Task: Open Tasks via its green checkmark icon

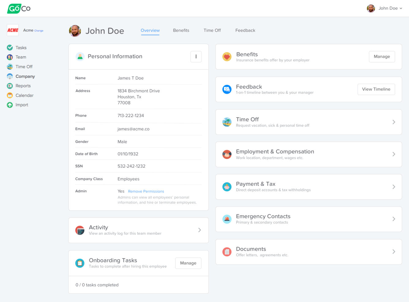Action: pyautogui.click(x=10, y=47)
